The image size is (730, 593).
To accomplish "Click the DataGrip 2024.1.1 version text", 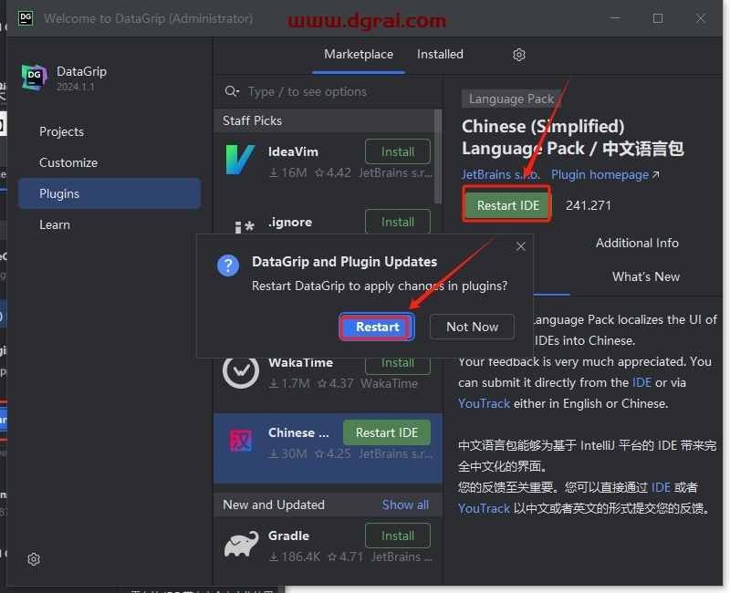I will click(x=76, y=87).
